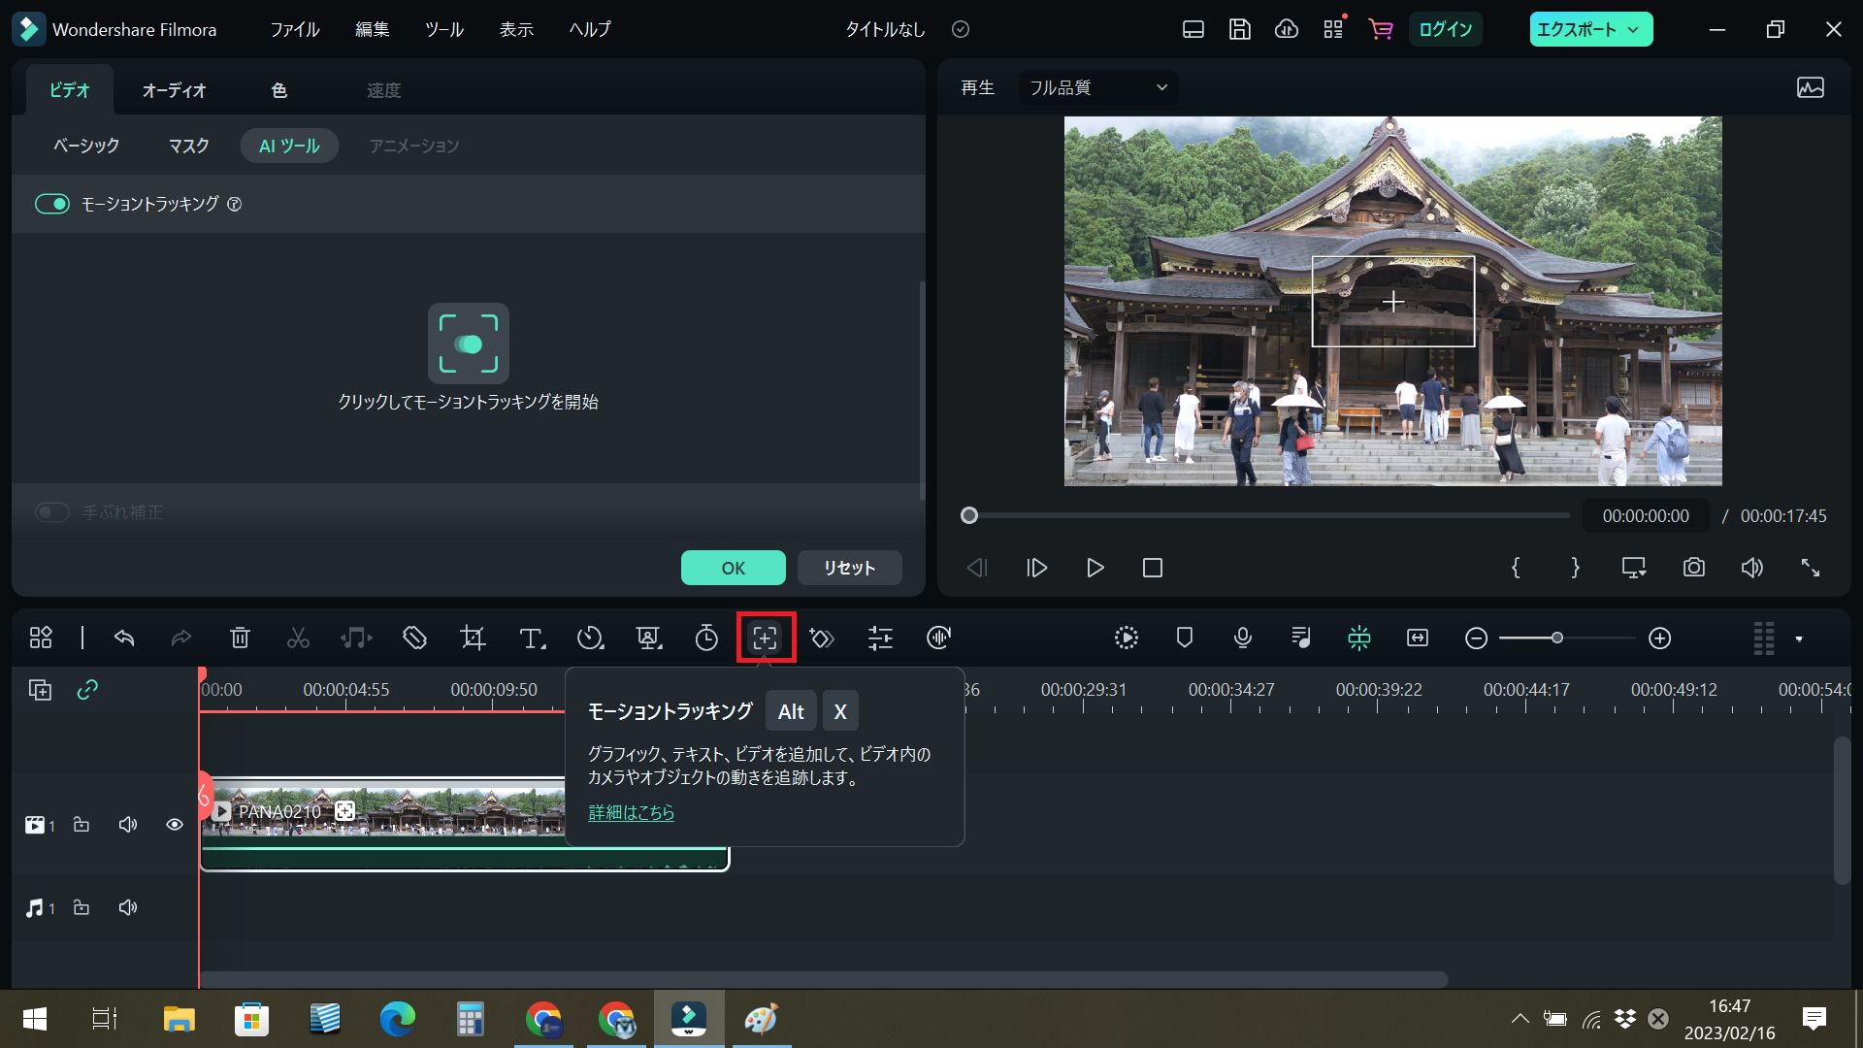Viewport: 1863px width, 1048px height.
Task: Open the 詳細はこちら link in the tooltip
Action: point(631,813)
